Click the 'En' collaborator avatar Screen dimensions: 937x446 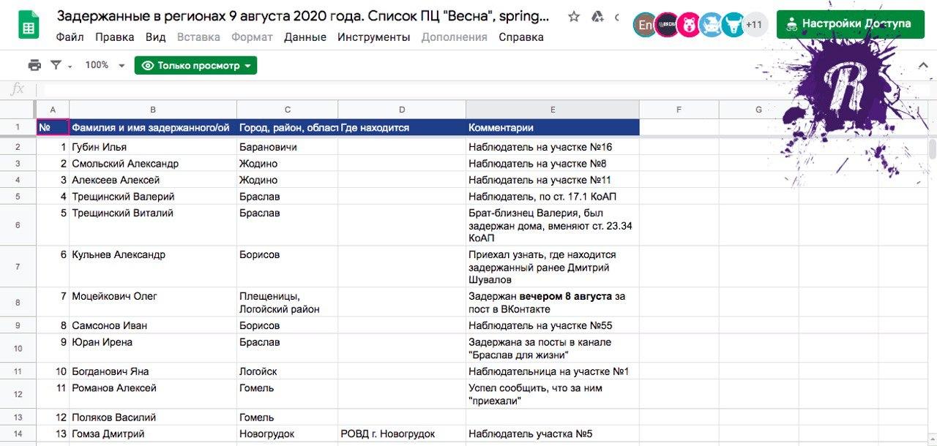coord(645,25)
